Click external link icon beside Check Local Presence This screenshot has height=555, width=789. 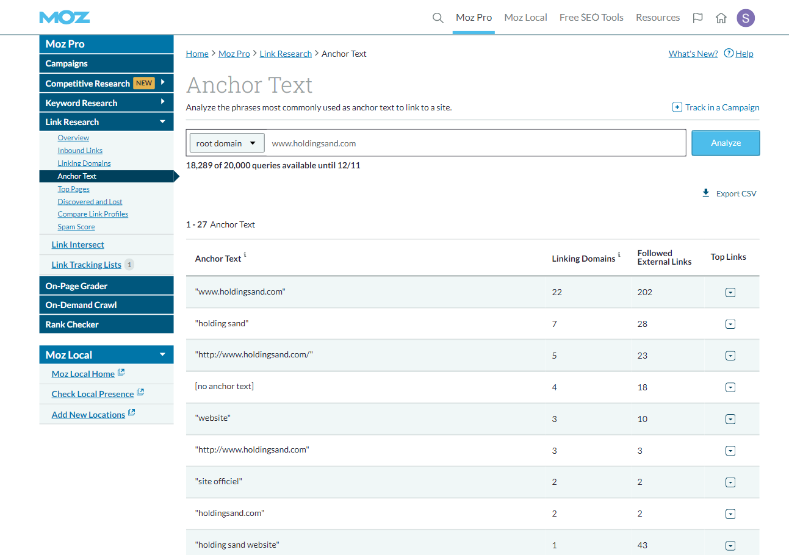tap(140, 392)
